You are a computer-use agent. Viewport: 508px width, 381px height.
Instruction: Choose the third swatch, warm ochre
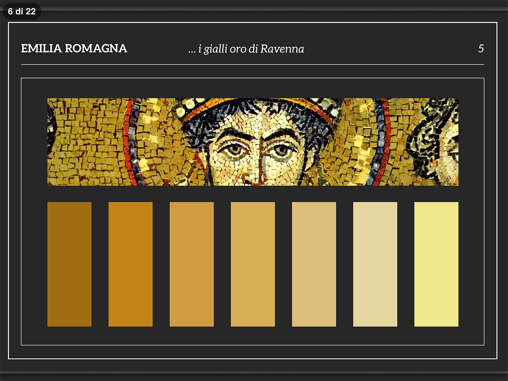point(192,264)
